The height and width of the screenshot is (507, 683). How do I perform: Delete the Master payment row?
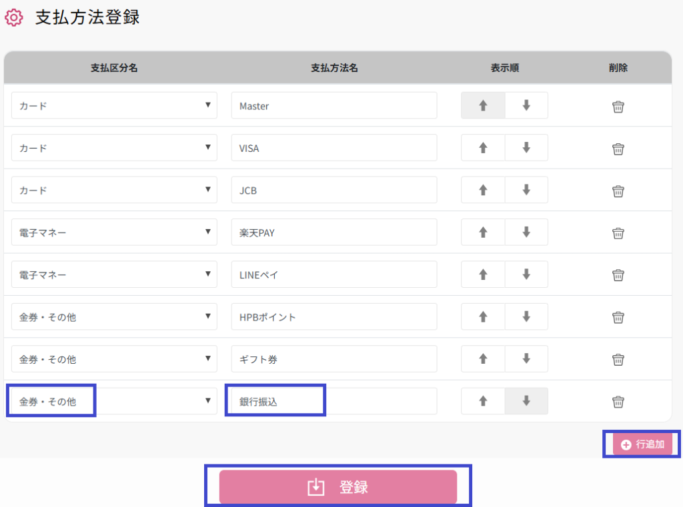618,107
